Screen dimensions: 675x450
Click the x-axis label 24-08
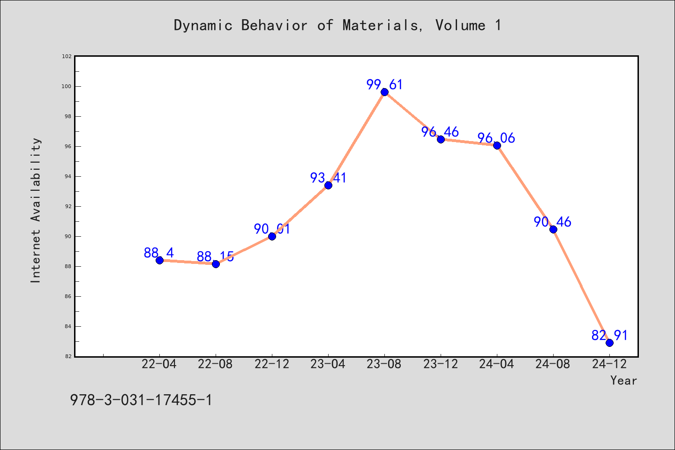(x=553, y=364)
